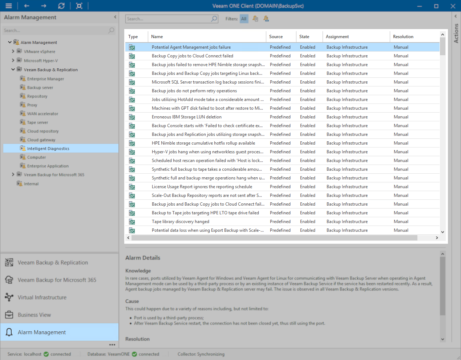Screen dimensions: 461x360
Task: Click database connected status icon
Action: pos(134,354)
